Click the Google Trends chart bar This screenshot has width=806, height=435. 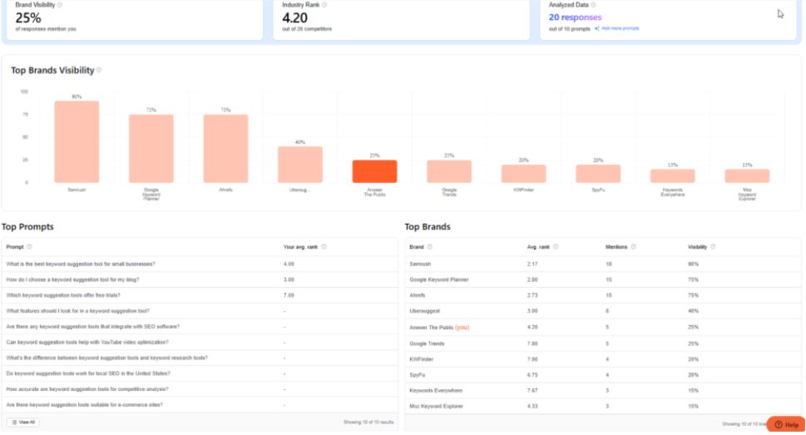pos(449,171)
